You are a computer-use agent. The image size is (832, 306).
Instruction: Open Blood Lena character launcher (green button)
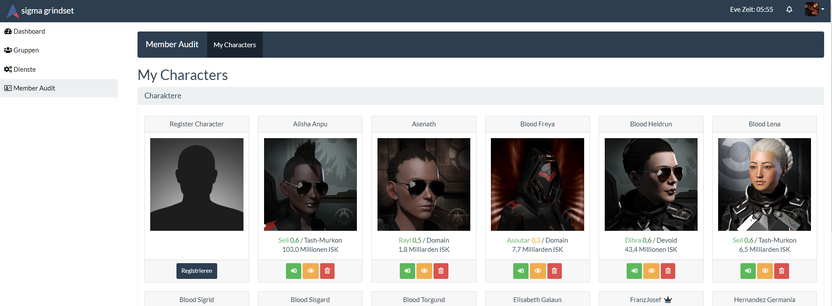tap(748, 271)
